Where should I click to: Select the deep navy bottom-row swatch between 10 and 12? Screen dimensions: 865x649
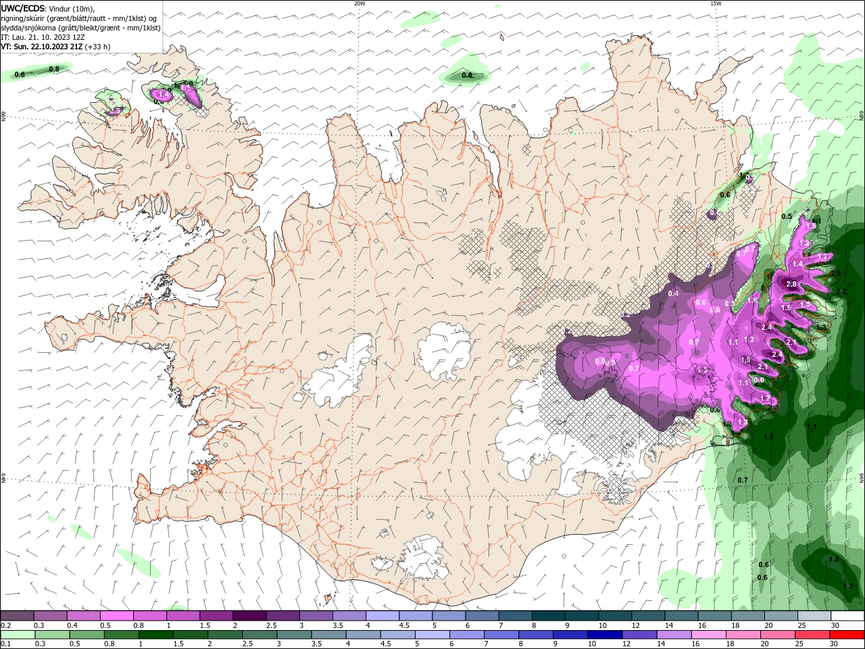[605, 635]
